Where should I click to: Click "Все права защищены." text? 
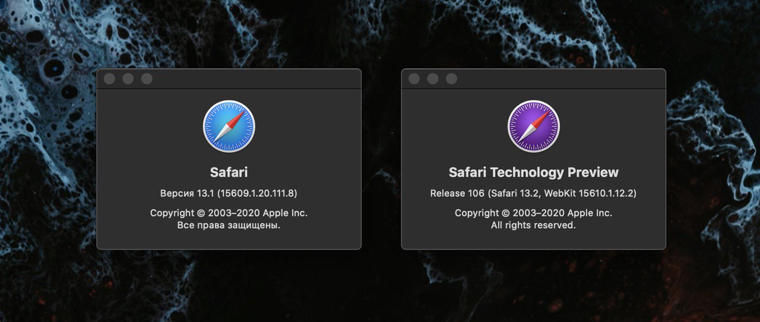pos(229,226)
